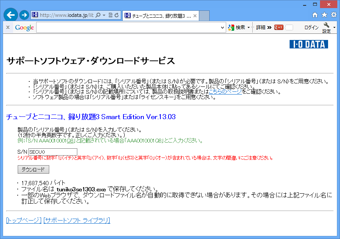Screen dimensions: 340x239
Task: Click the file name tuniko3se1303.exe text
Action: pos(81,189)
